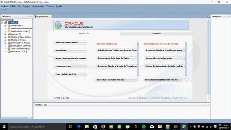Click the Explorador horizontal scrollbar
The height and width of the screenshot is (130, 231).
(15, 117)
